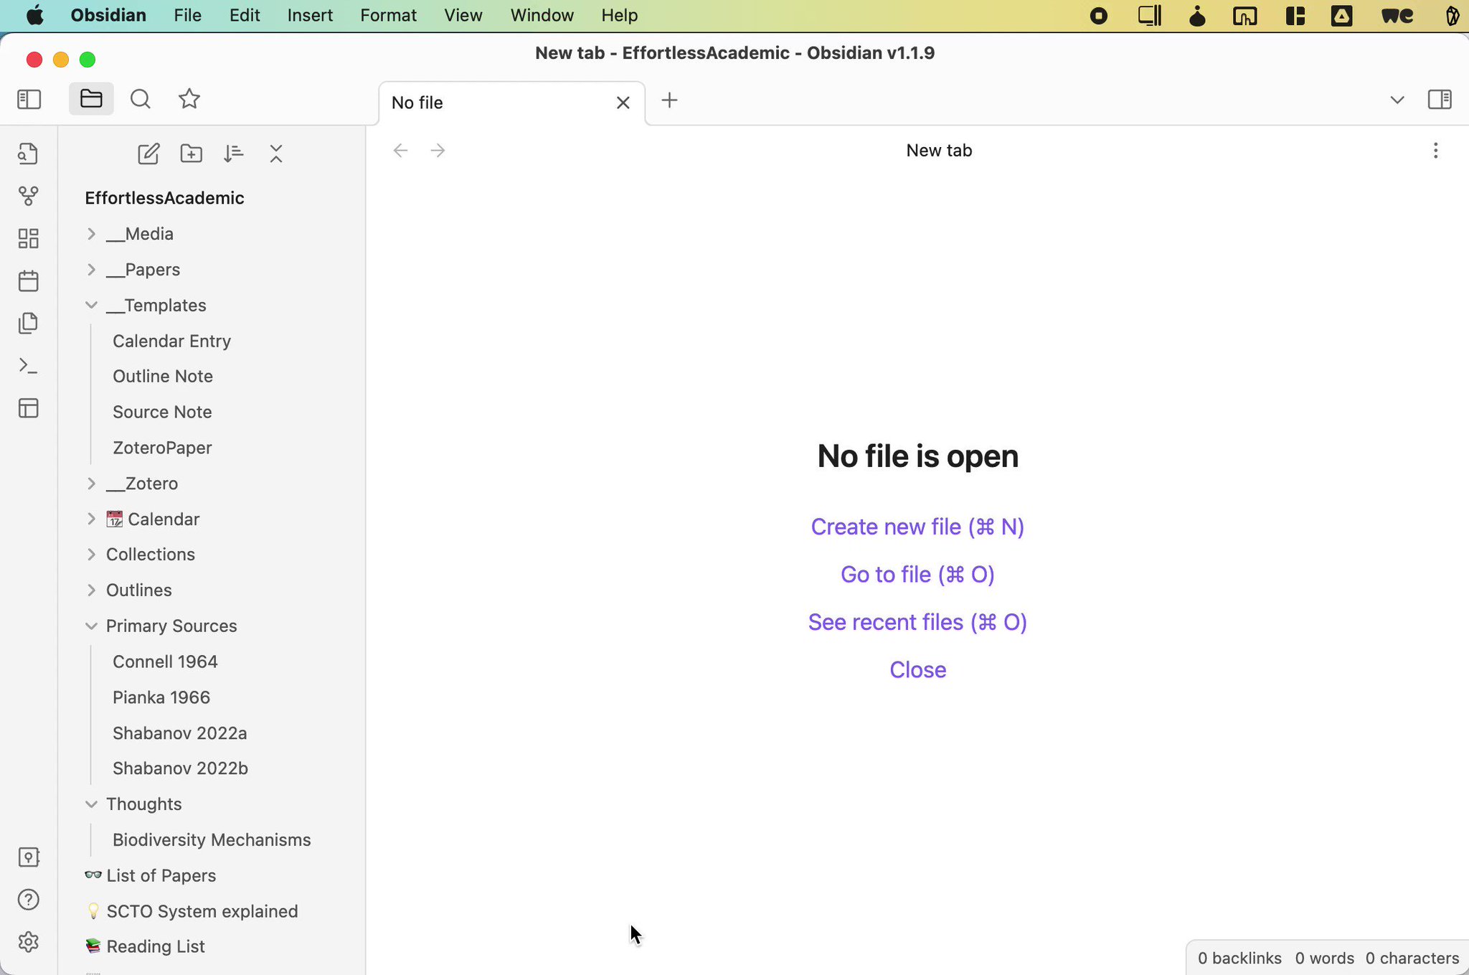Click the templates copy ribbon icon
1469x975 pixels.
29,323
